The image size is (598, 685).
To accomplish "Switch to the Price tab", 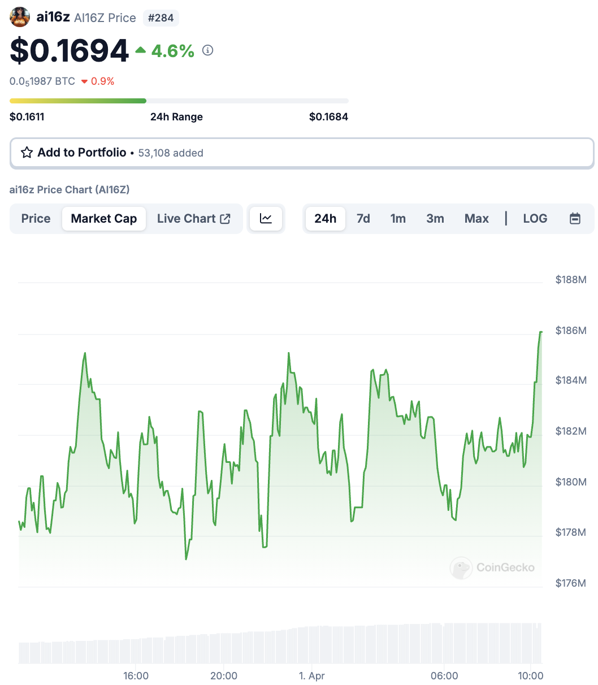I will (x=36, y=219).
